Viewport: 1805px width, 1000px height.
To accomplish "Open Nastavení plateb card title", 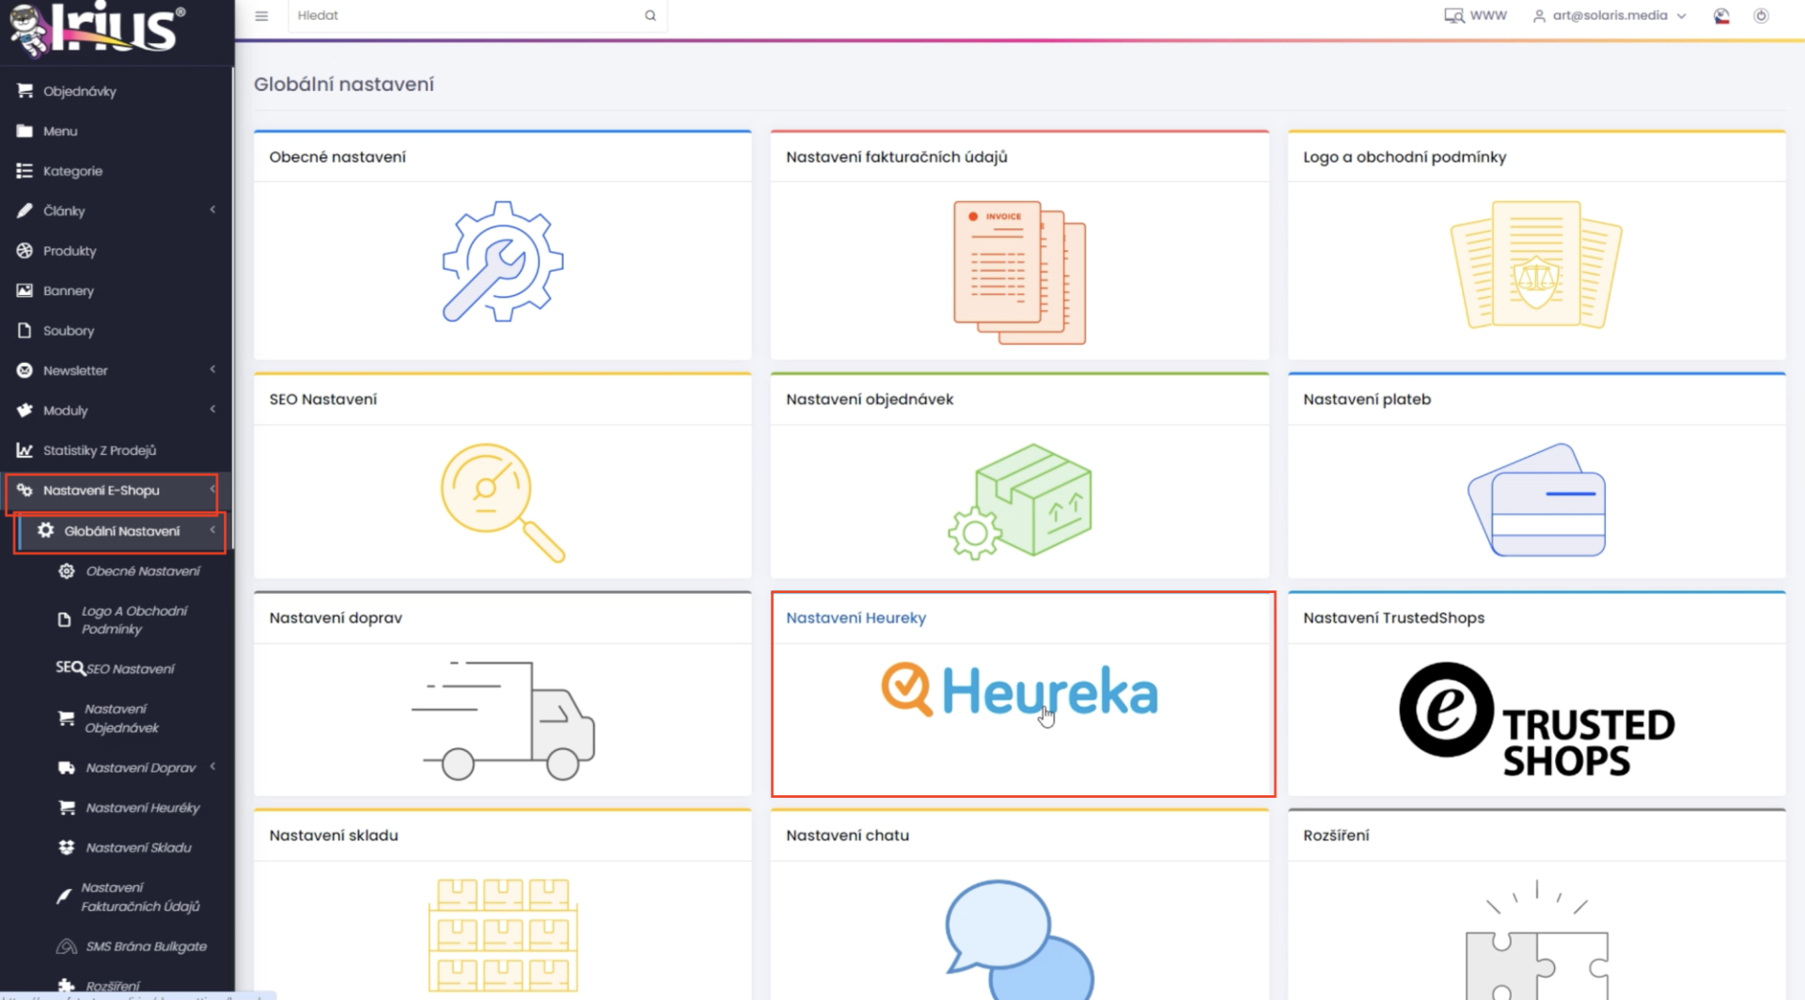I will (x=1367, y=399).
